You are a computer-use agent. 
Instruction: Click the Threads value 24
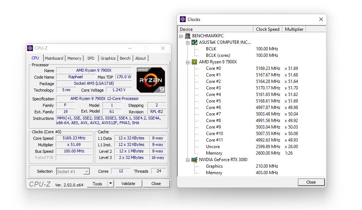tap(159, 171)
